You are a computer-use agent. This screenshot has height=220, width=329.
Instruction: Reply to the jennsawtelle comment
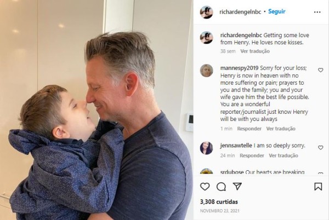click(x=252, y=155)
